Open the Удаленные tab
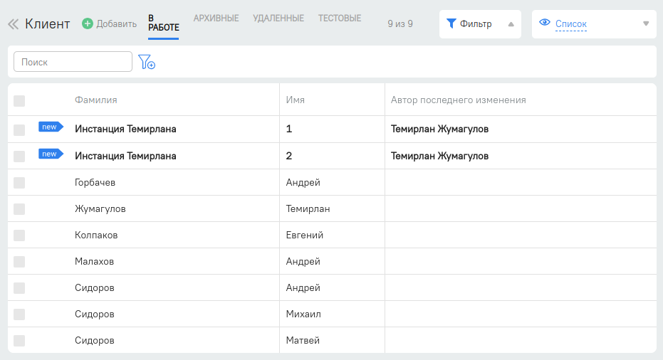Viewport: 663px width, 360px height. [x=278, y=18]
